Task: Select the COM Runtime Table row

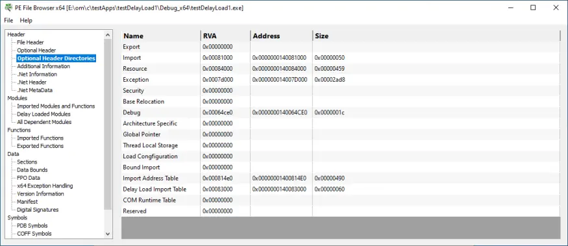Action: pos(341,200)
